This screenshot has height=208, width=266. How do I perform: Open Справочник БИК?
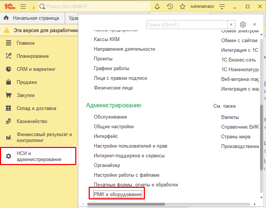240,127
